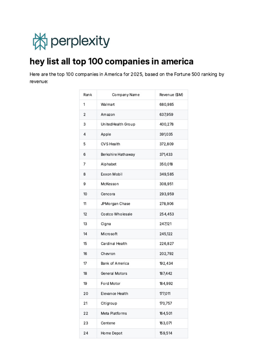Click the Revenue ($M) column header
Screen dimensions: 267x356
[171, 95]
